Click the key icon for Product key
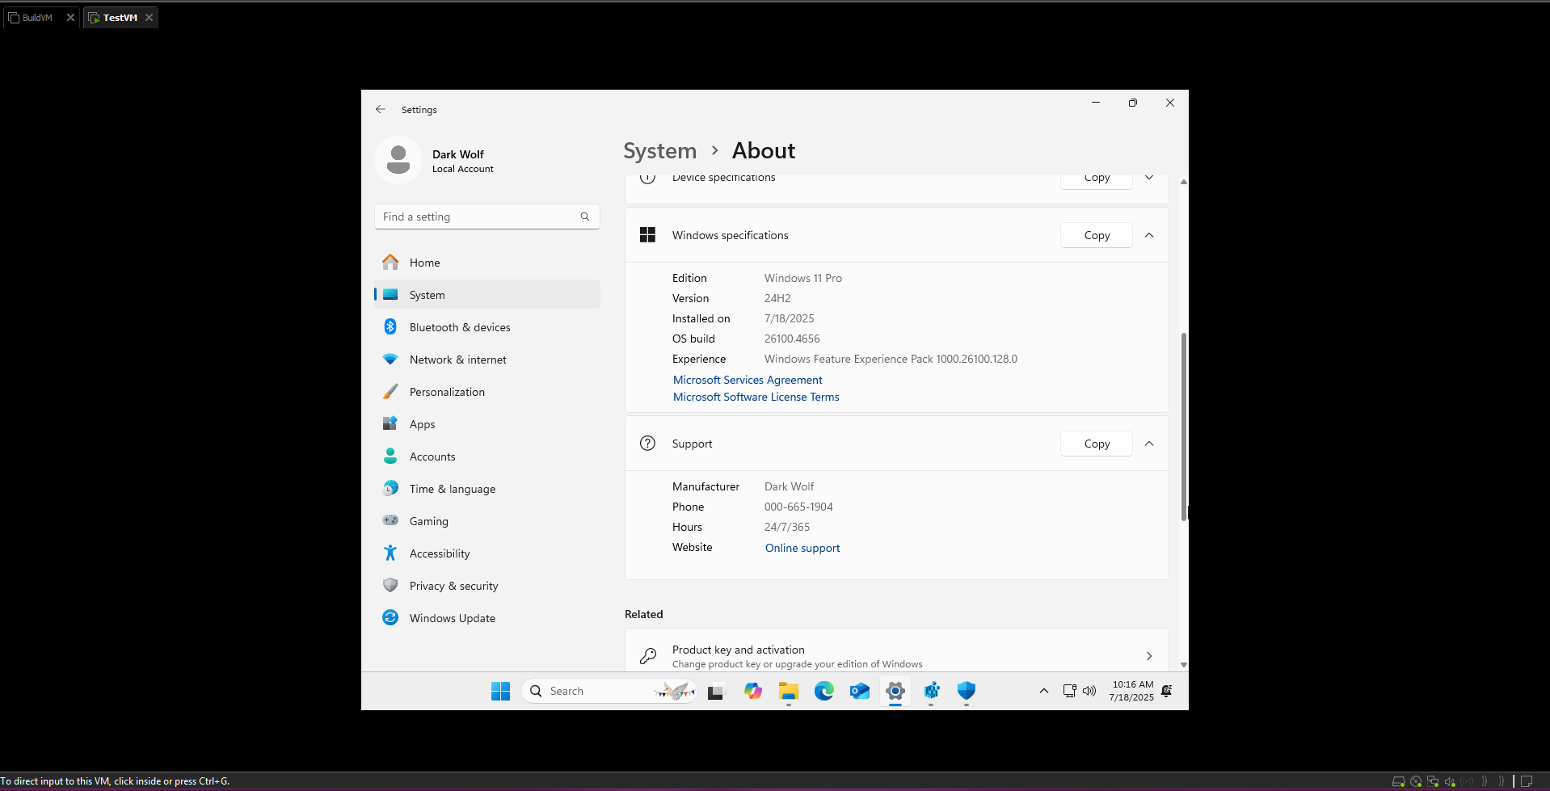The height and width of the screenshot is (791, 1550). (647, 656)
